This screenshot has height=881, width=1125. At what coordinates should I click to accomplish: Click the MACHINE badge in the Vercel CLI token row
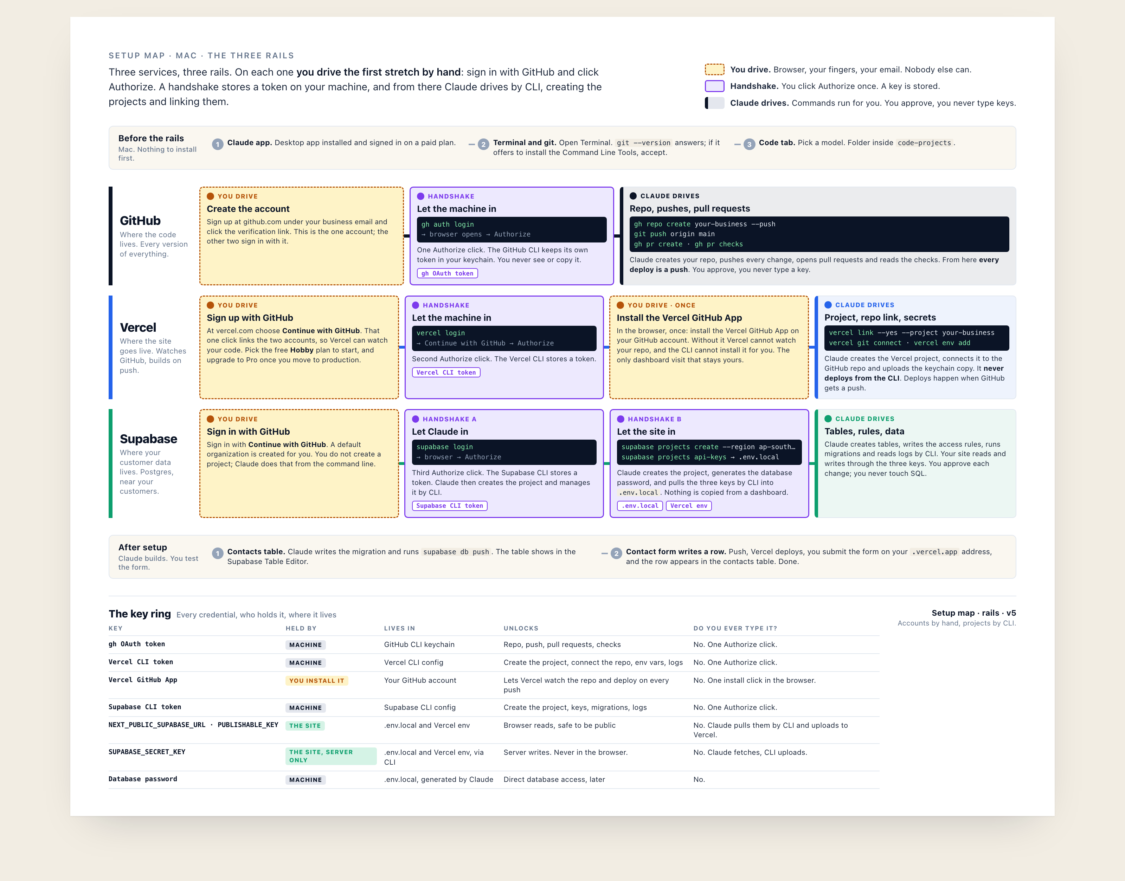tap(306, 663)
